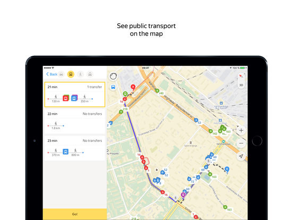Zoom out with the minus button
The height and width of the screenshot is (220, 293).
tap(241, 143)
